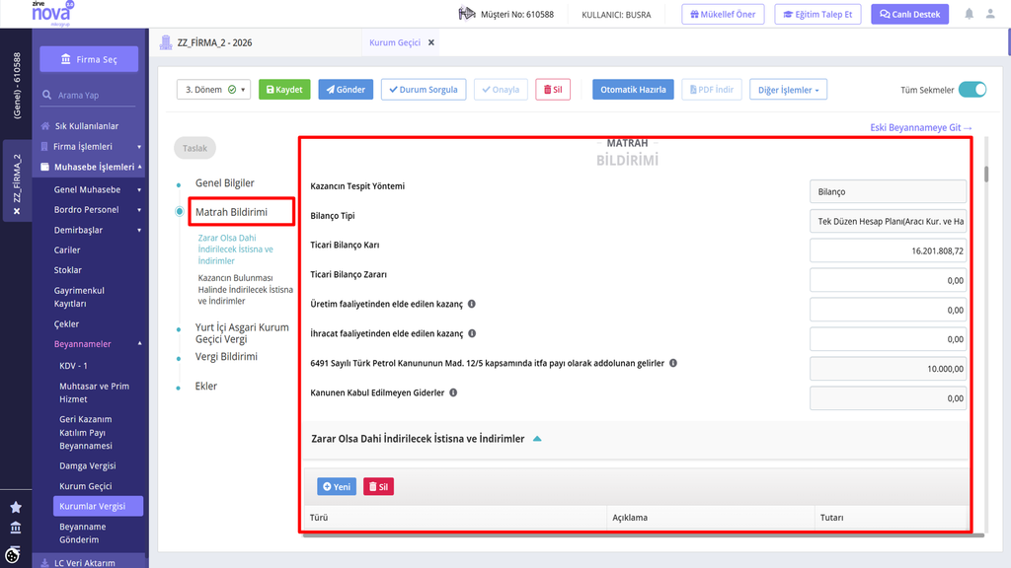This screenshot has width=1011, height=568.
Task: Go to Genel Bilgiler section
Action: pos(224,182)
